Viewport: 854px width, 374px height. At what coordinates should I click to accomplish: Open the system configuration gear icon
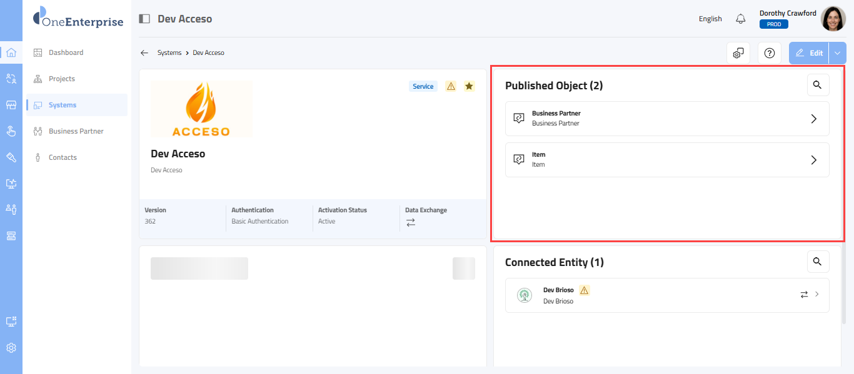[x=738, y=53]
